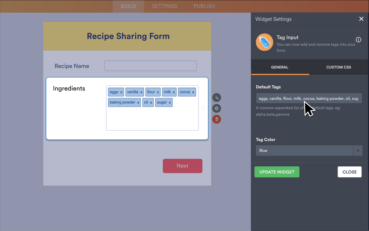Remove the "sugar" tag from Ingredients
Viewport: 369px width, 231px height.
pos(170,102)
